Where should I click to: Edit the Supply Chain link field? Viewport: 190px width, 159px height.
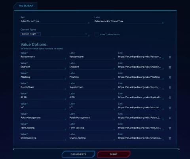(141, 87)
